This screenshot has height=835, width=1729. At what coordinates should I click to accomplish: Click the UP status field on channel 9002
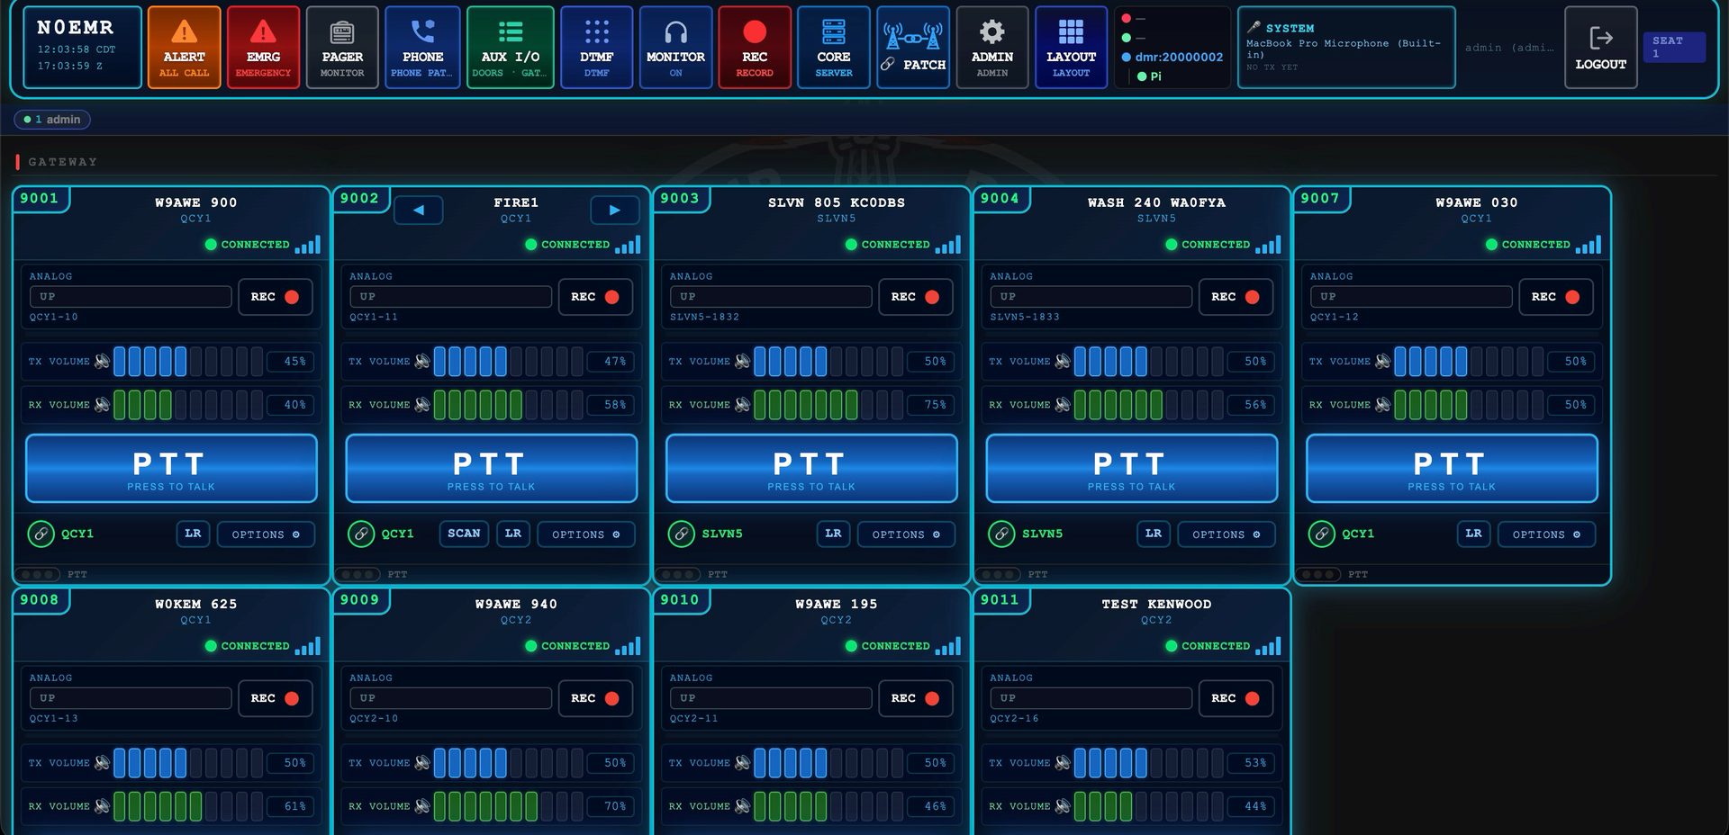point(451,297)
